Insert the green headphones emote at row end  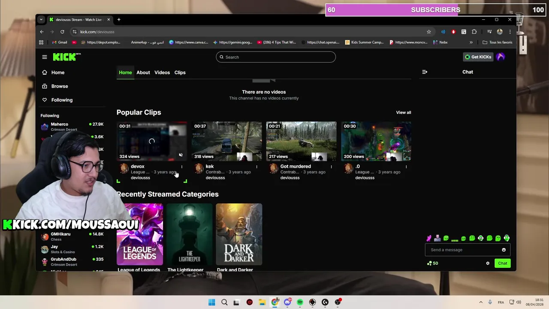click(507, 238)
